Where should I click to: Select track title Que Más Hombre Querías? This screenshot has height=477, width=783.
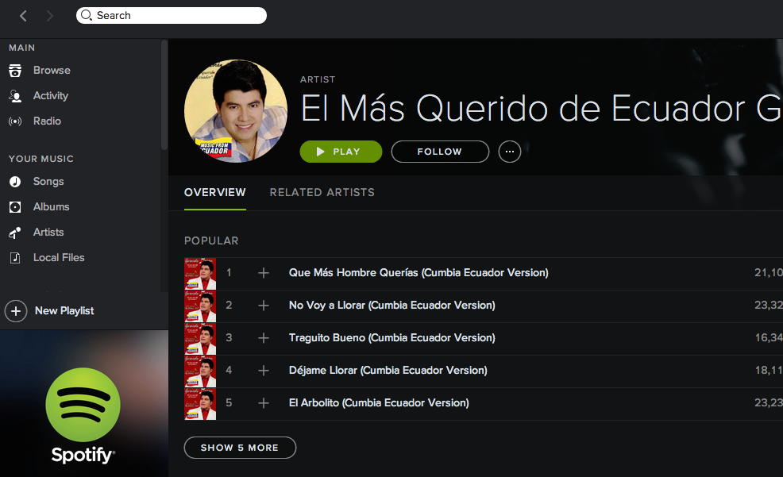tap(418, 273)
